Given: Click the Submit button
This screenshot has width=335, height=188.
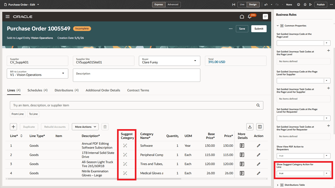Looking at the screenshot, I should (259, 29).
